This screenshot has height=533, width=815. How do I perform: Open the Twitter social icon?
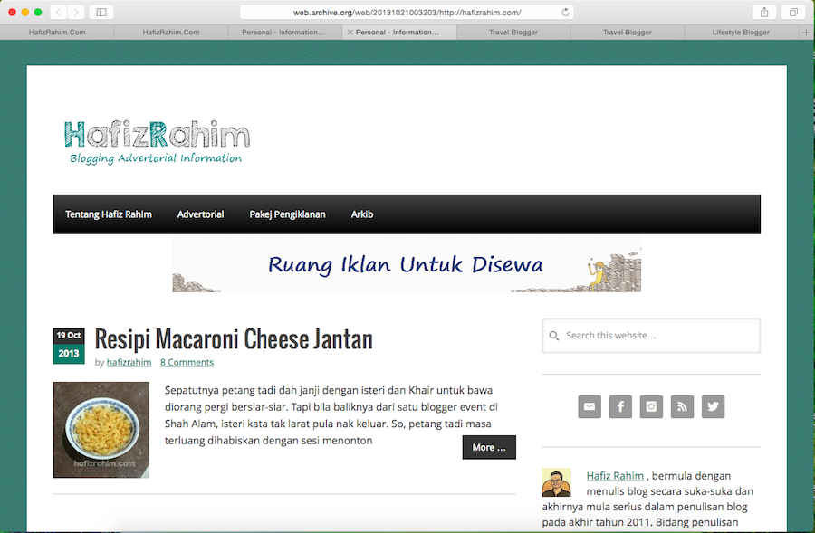click(714, 406)
